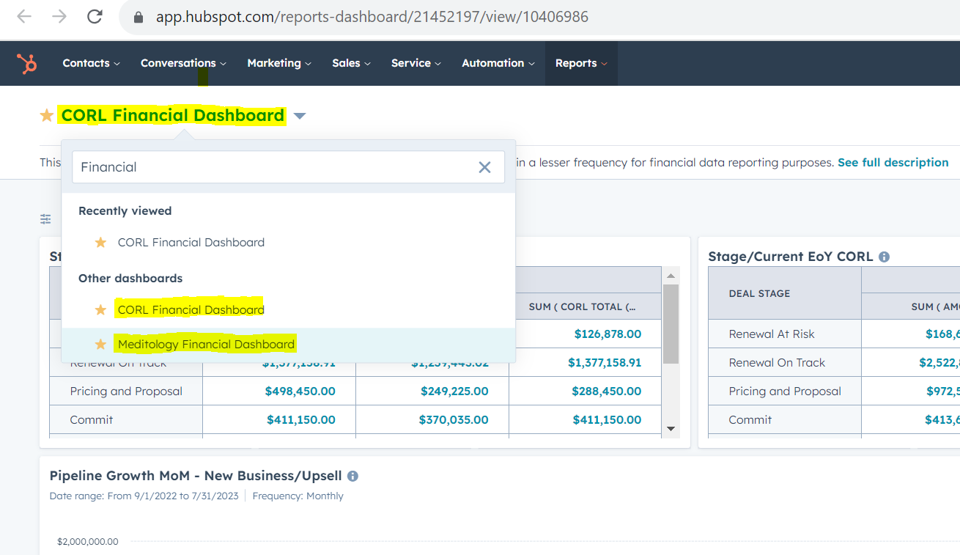Select Meditology Financial Dashboard from list
The height and width of the screenshot is (555, 960).
pyautogui.click(x=206, y=345)
